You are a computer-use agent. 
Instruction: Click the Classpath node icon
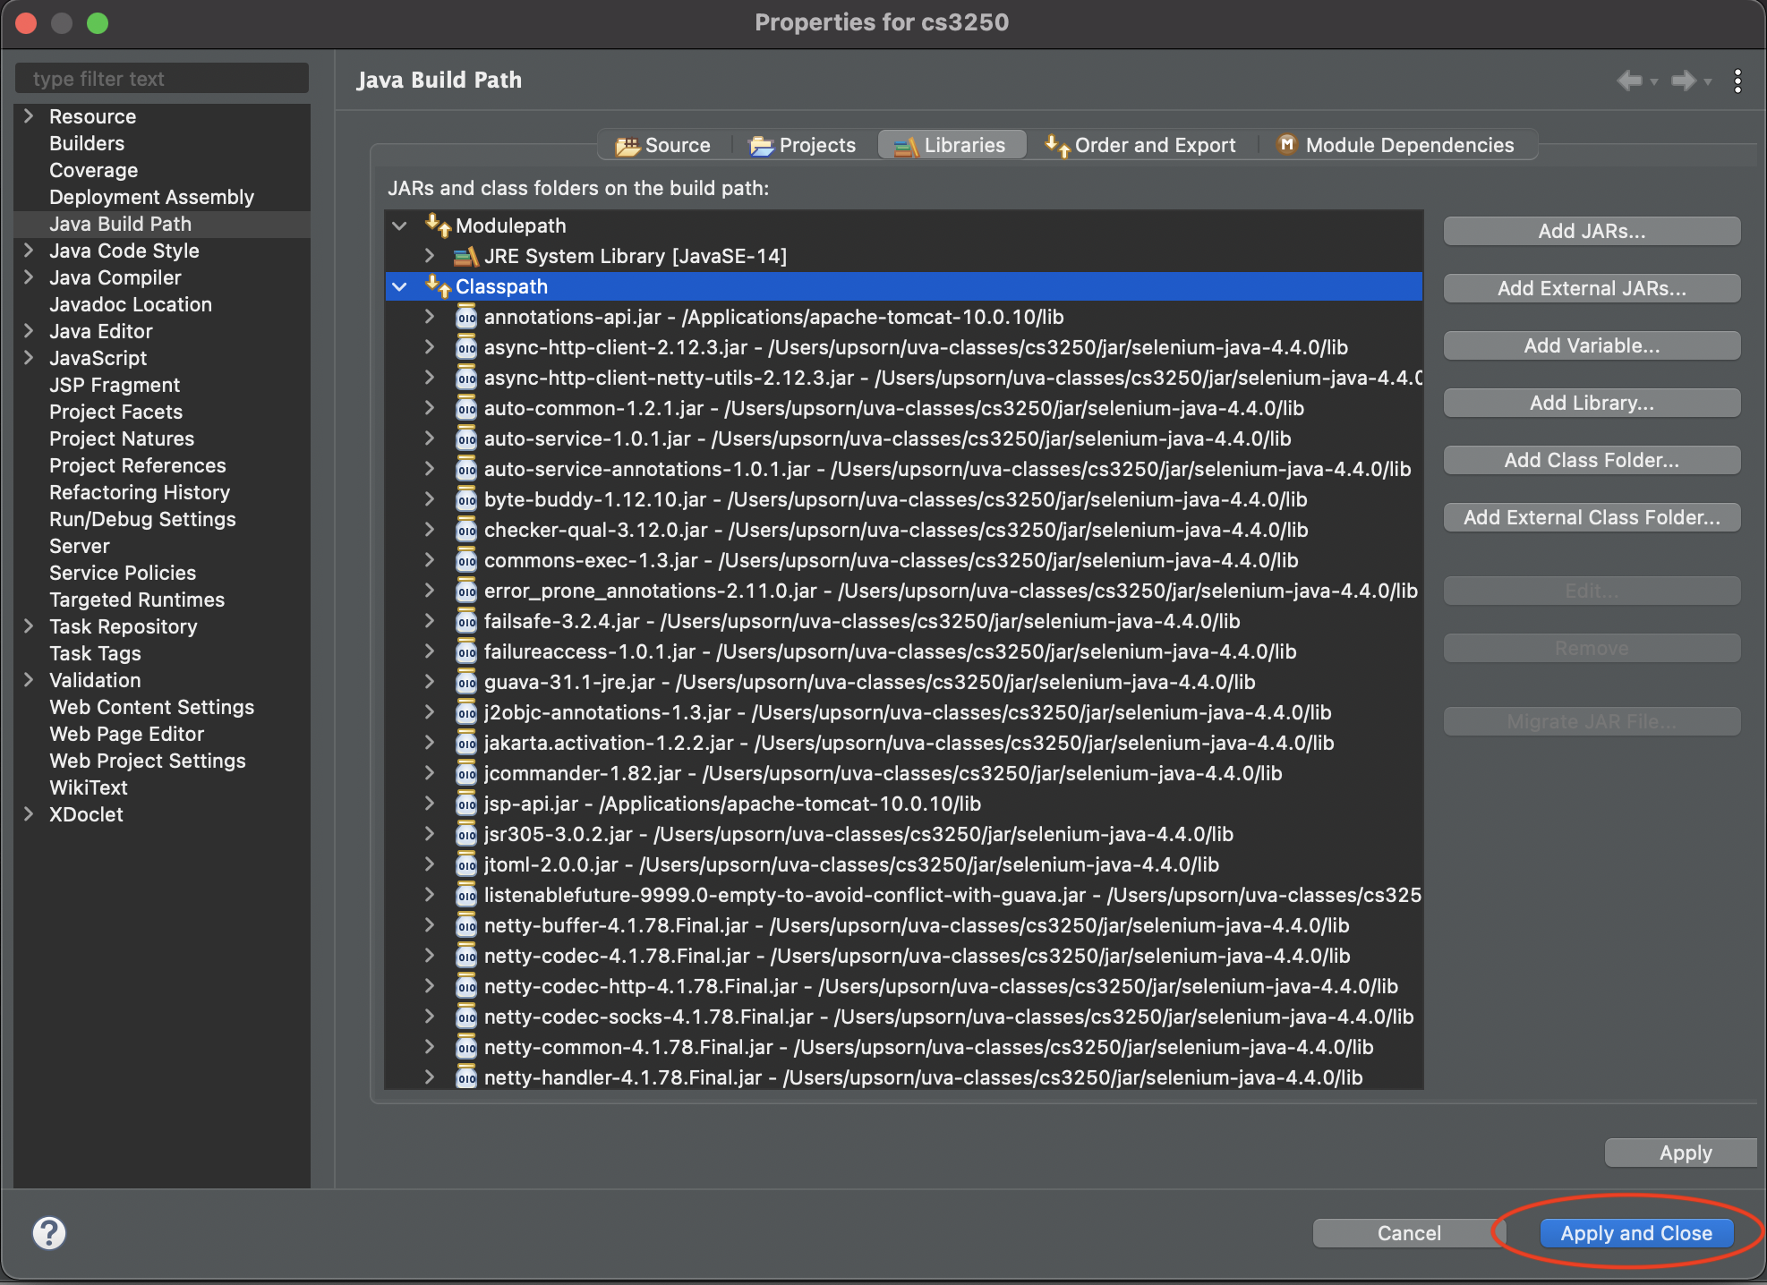pos(438,286)
